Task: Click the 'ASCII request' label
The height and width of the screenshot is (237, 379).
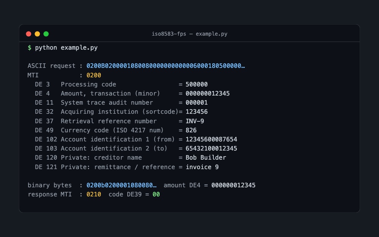Action: (x=52, y=66)
